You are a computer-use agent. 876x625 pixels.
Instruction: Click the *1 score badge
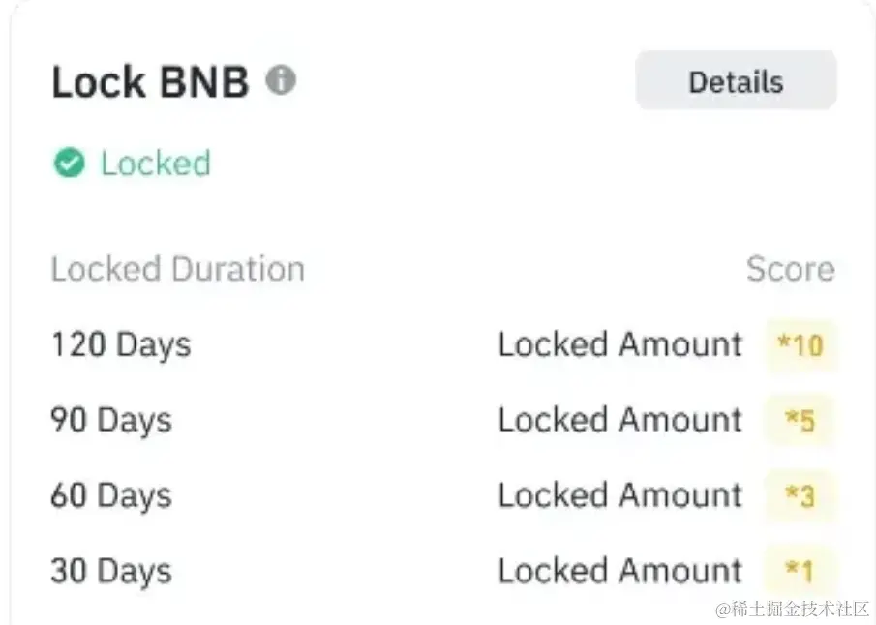800,572
